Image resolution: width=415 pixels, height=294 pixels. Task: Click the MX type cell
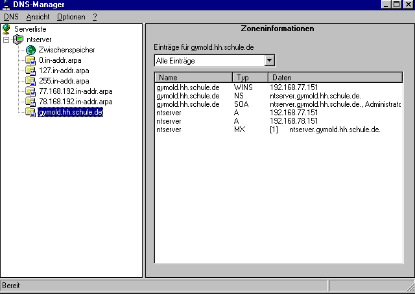[239, 130]
